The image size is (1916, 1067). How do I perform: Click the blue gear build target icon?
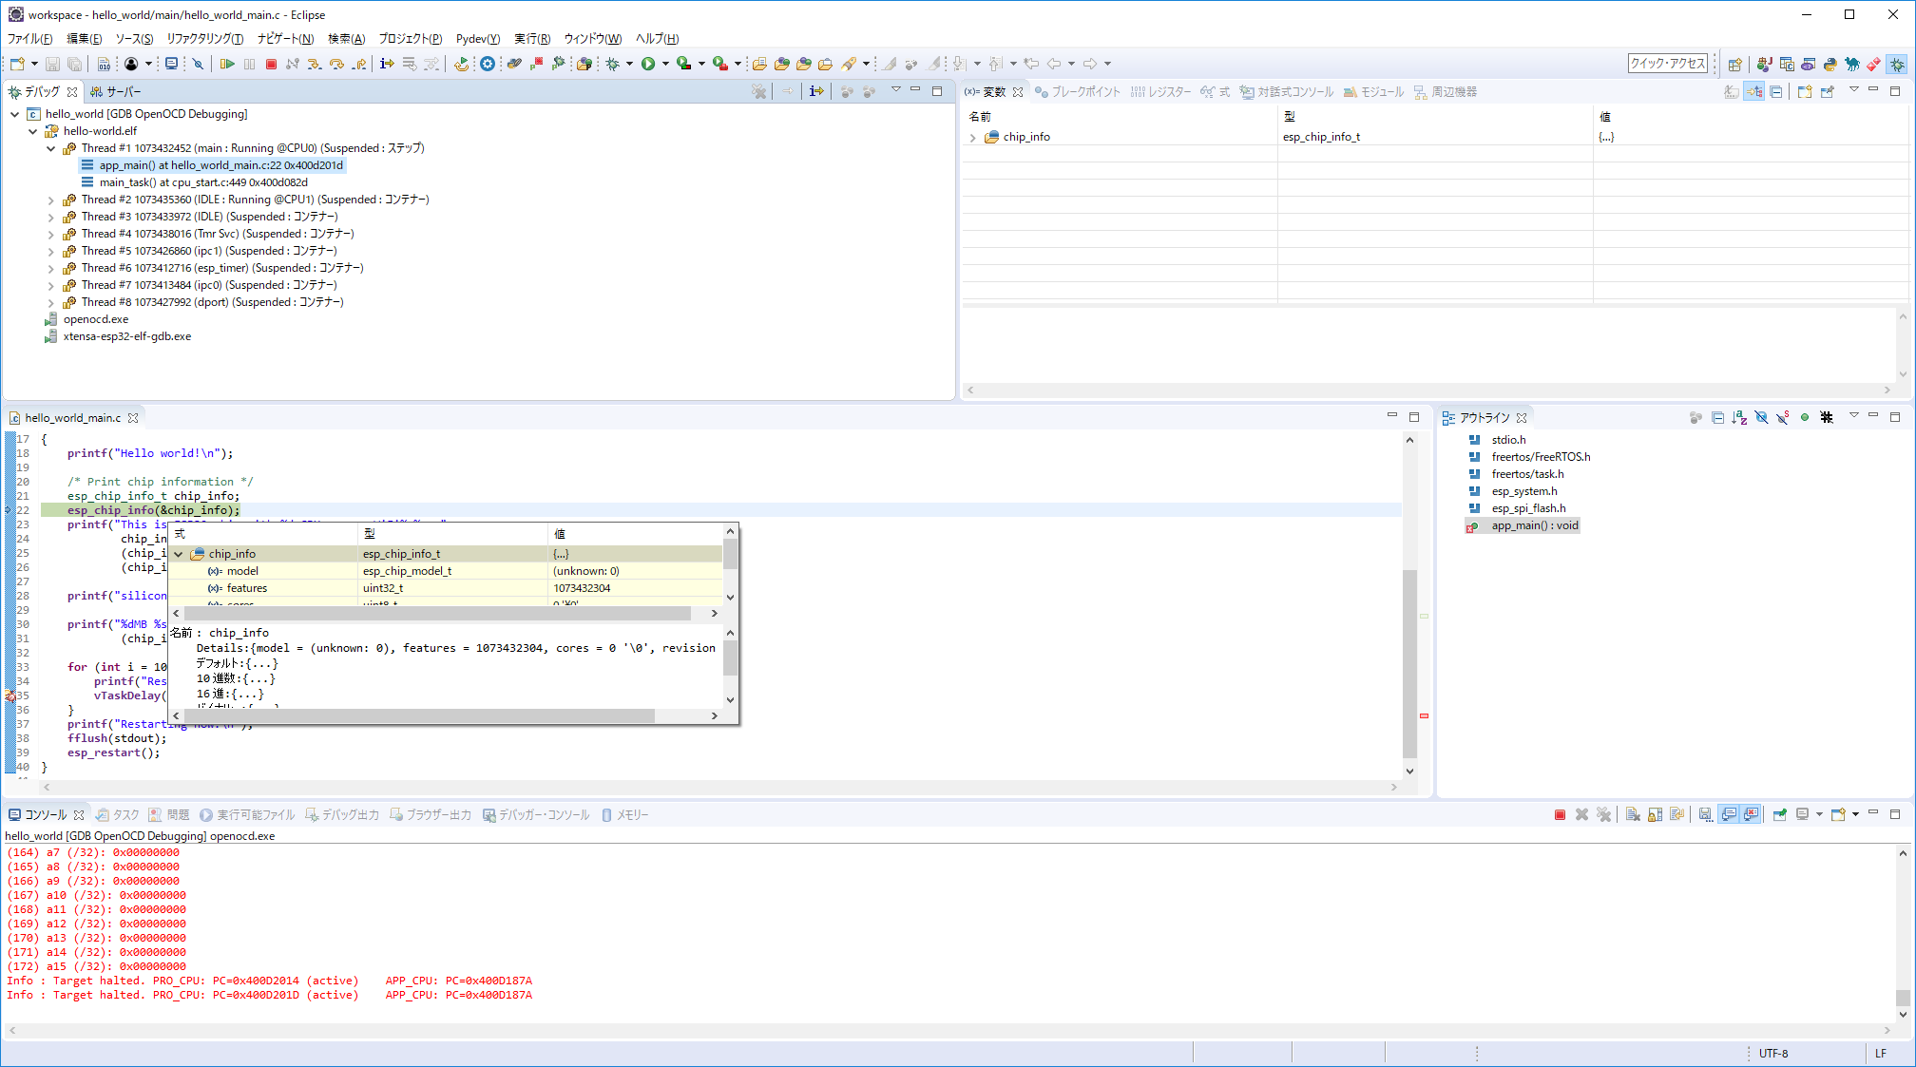click(488, 64)
